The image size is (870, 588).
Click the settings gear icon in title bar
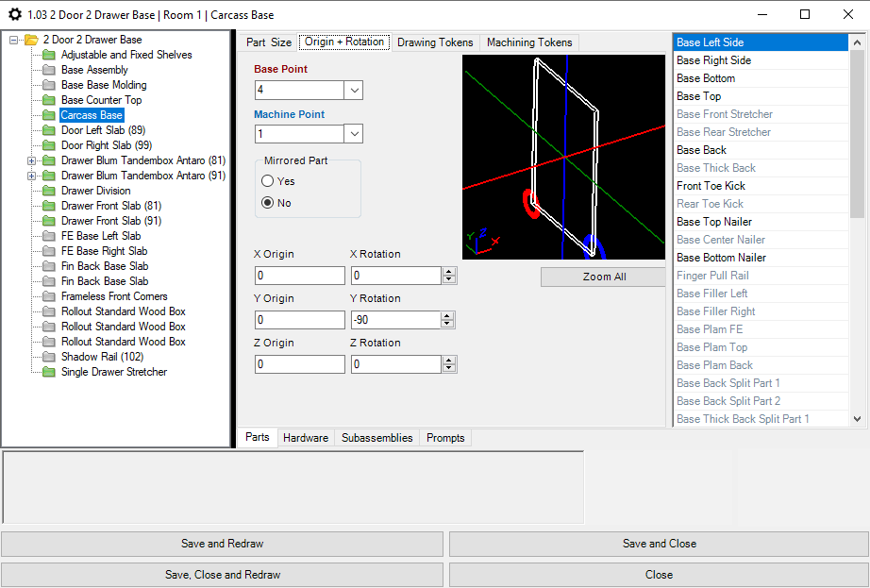14,14
